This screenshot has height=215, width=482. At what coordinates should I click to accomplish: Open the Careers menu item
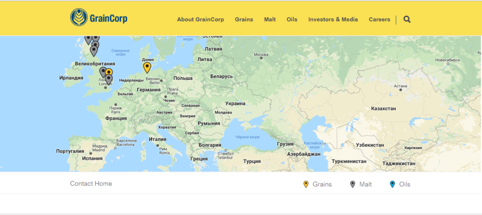pos(379,19)
